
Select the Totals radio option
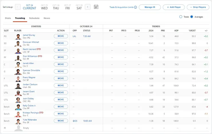click(181, 17)
